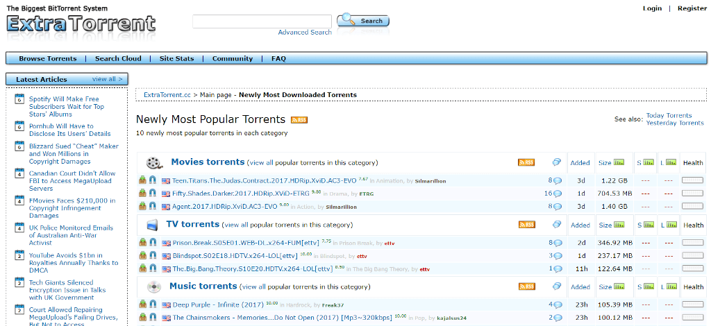Viewport: 711px width, 326px height.
Task: Click the comments bubble for Fifty.Shades.Darker (16)
Action: pyautogui.click(x=558, y=194)
